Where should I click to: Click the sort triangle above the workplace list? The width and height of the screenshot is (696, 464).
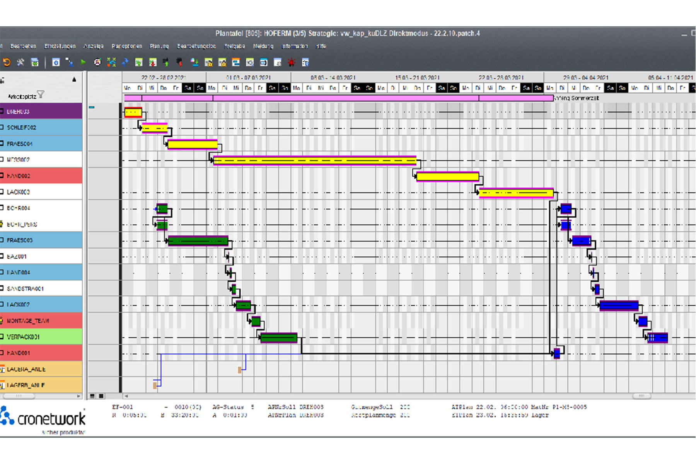point(74,80)
